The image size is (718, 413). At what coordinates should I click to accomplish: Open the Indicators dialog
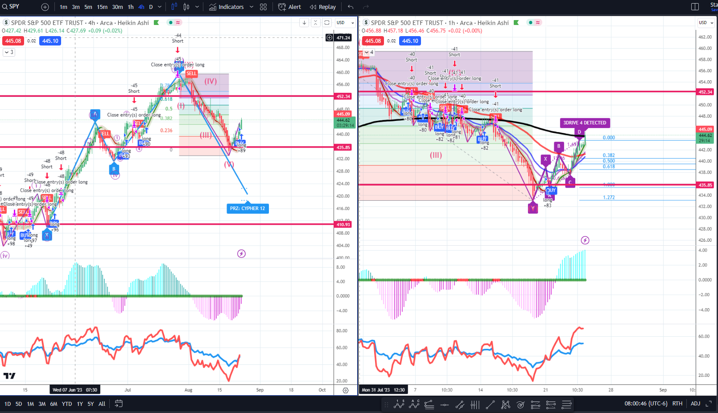pos(227,7)
